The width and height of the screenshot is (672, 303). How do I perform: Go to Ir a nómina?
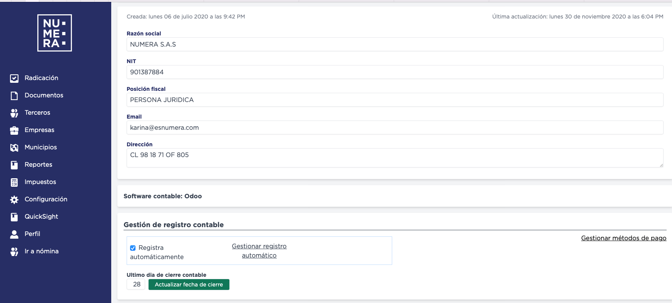pyautogui.click(x=41, y=251)
